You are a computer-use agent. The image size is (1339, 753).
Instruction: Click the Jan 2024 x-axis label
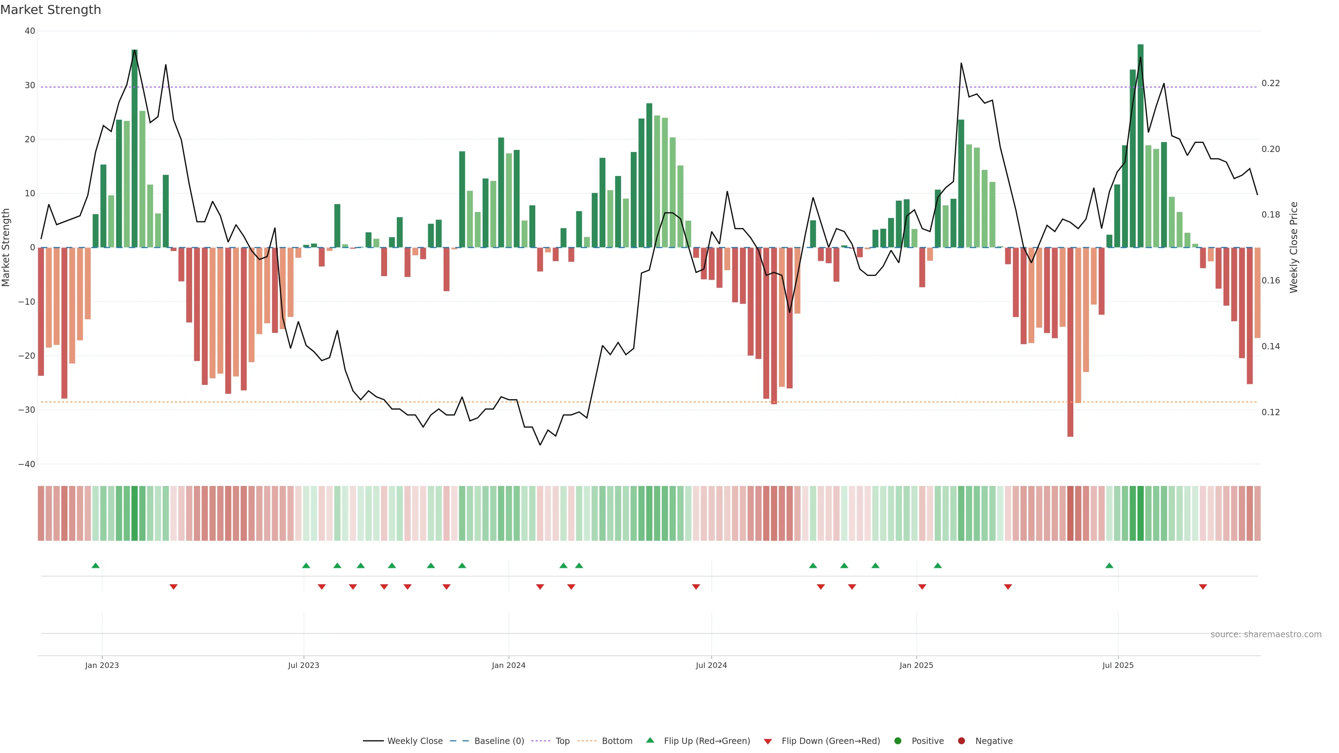508,665
